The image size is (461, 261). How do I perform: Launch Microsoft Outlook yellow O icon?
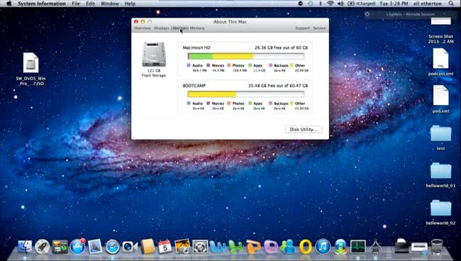pos(306,247)
